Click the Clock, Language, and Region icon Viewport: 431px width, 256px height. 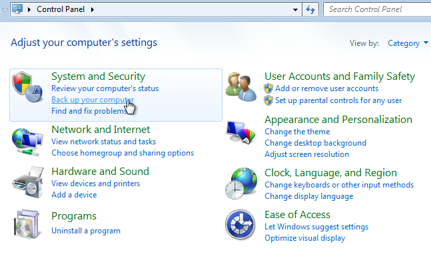point(241,184)
